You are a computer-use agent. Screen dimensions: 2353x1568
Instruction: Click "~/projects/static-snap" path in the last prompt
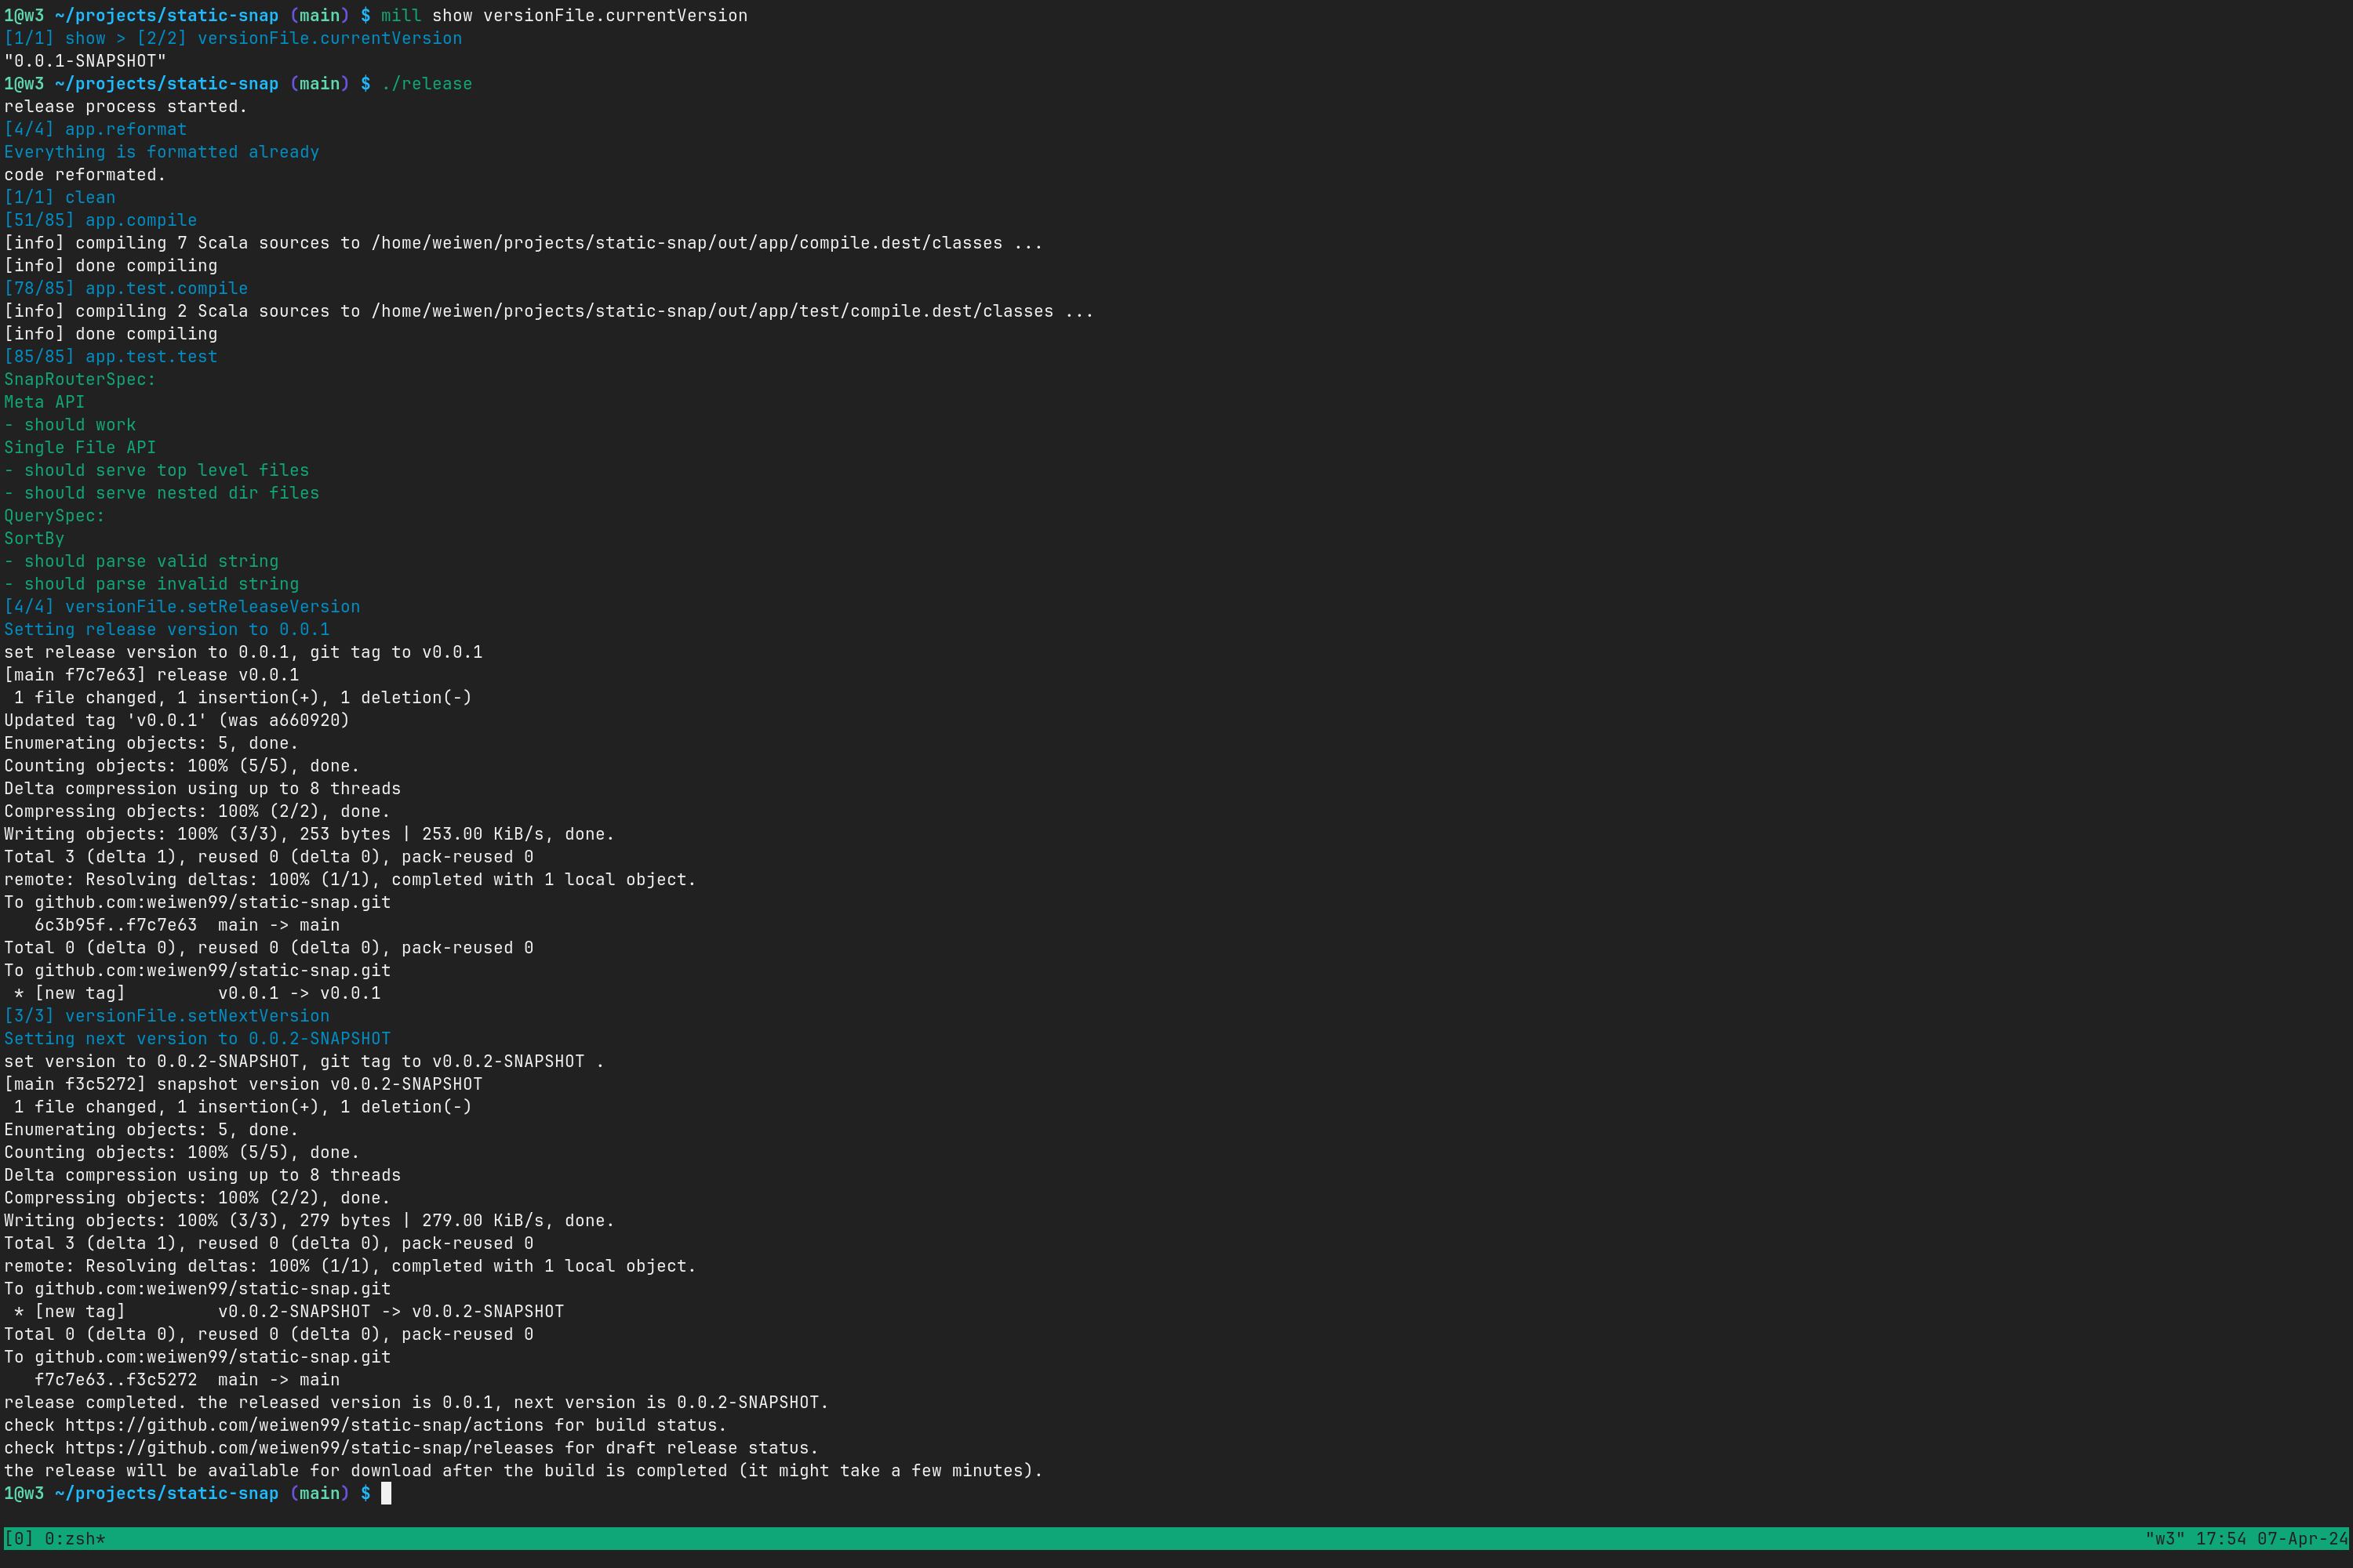(x=166, y=1493)
